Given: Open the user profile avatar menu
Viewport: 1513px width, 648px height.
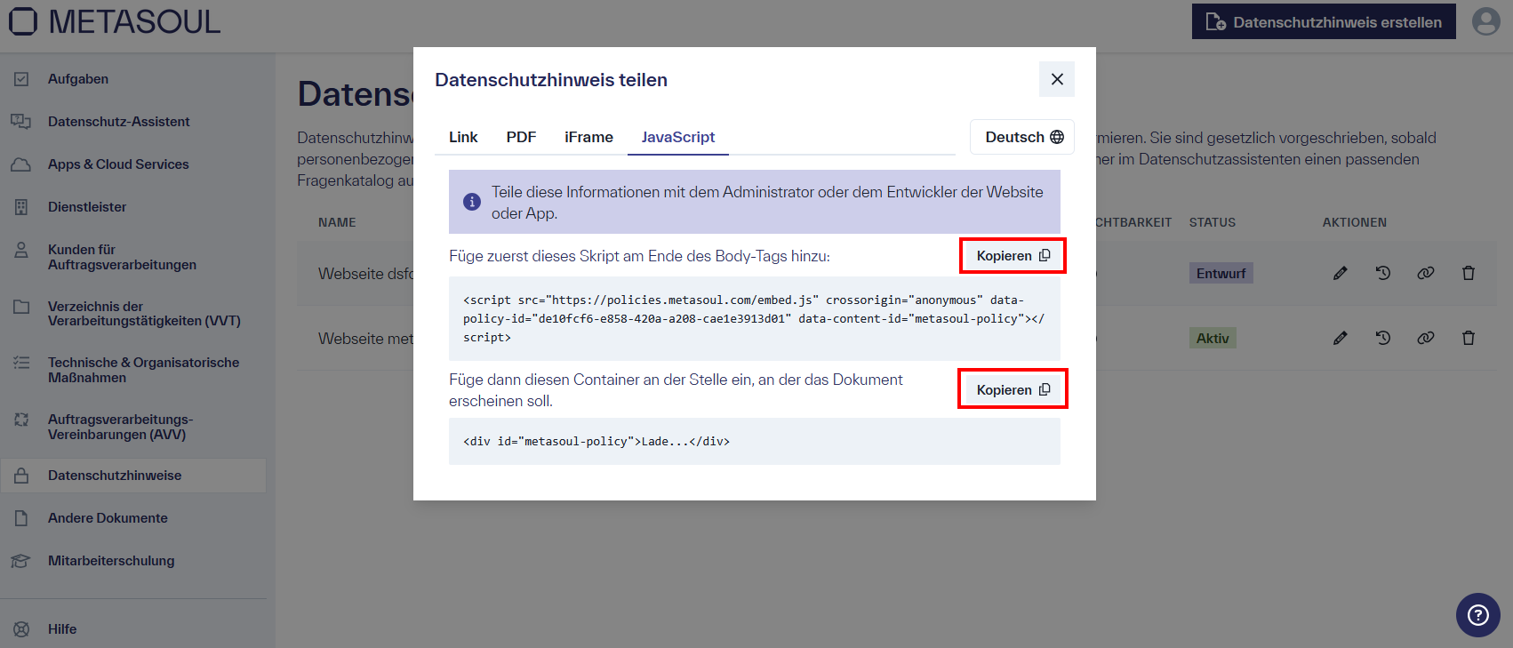Looking at the screenshot, I should [x=1486, y=21].
